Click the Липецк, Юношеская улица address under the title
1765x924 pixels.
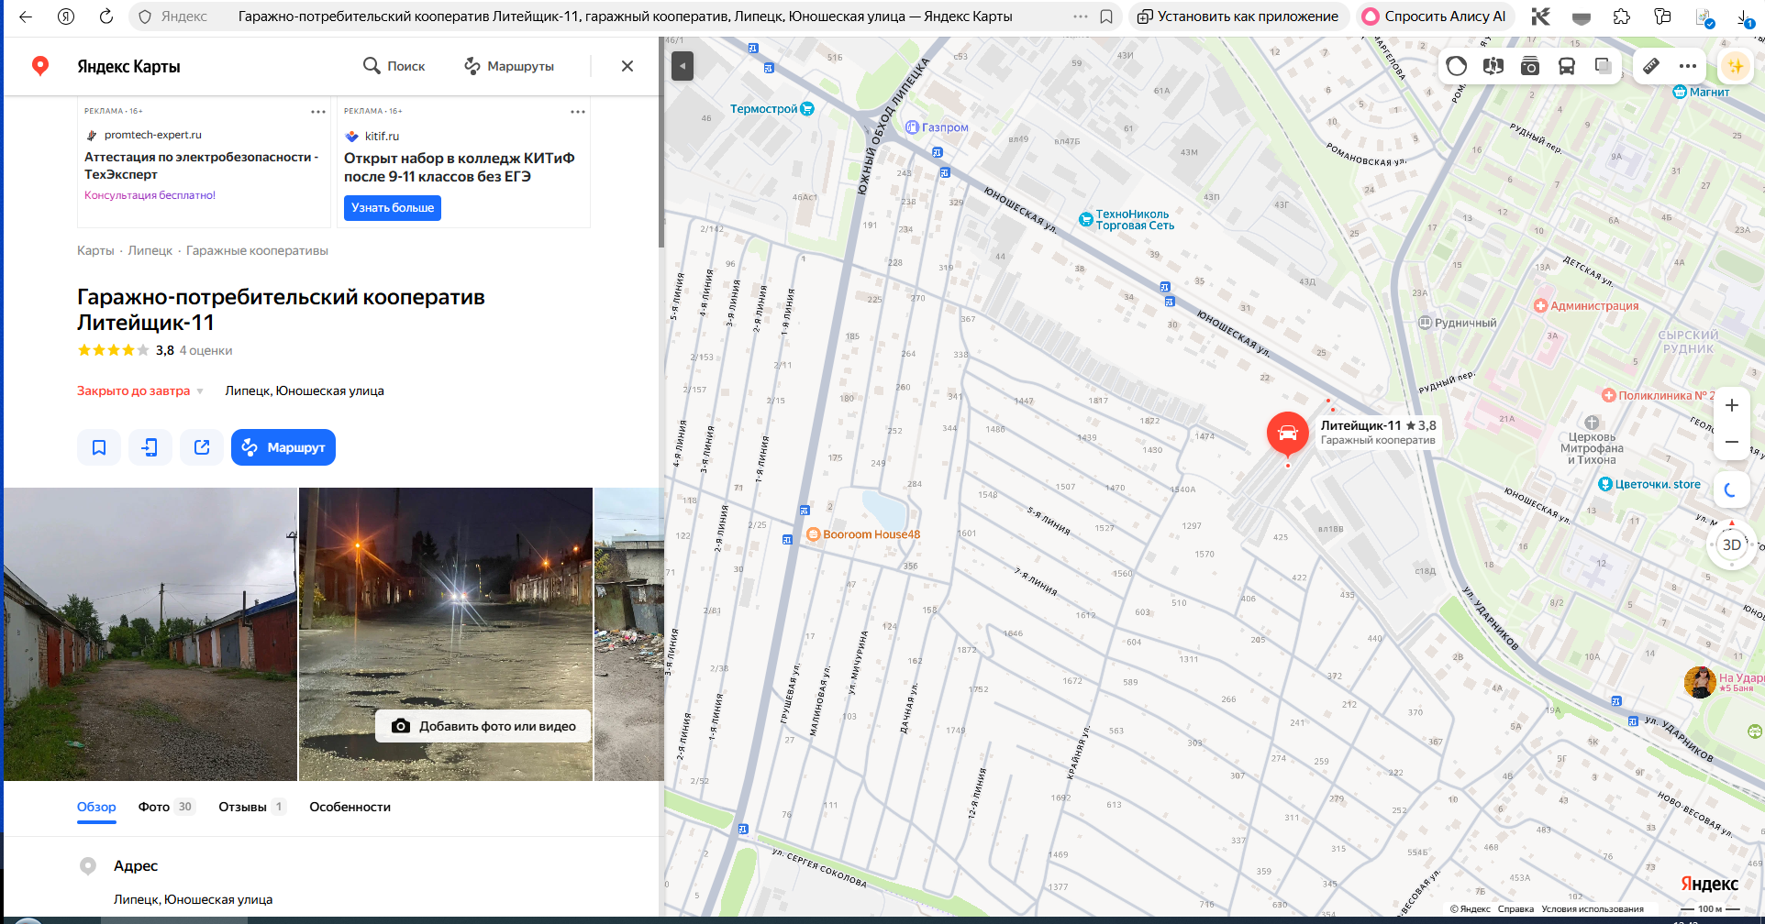tap(305, 390)
